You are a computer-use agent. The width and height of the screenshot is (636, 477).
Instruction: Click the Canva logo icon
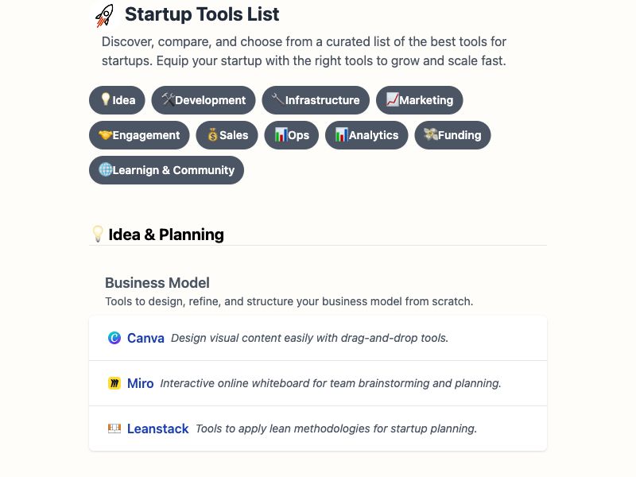point(114,338)
